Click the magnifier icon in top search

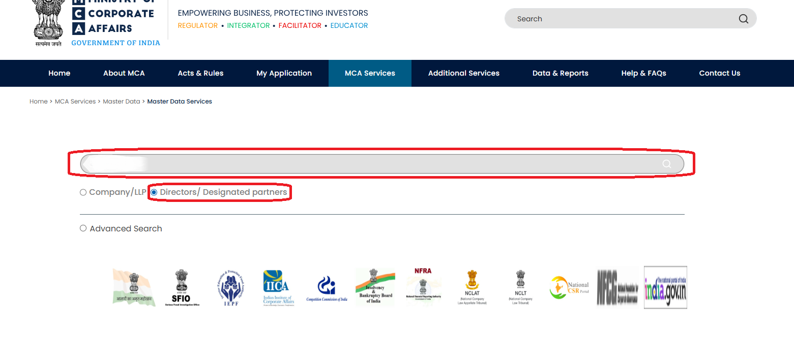tap(743, 19)
